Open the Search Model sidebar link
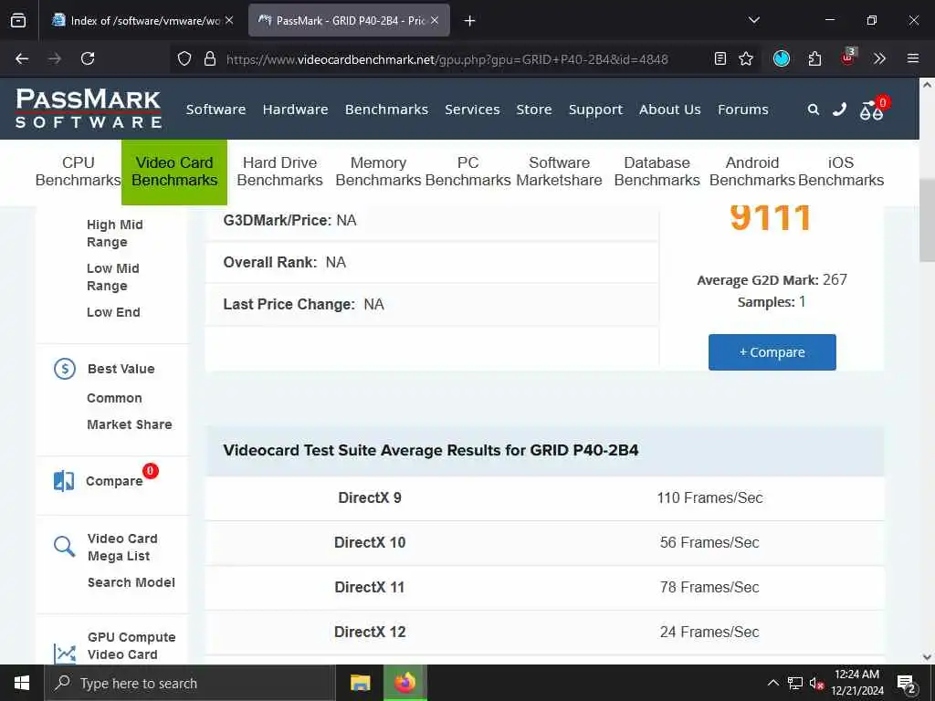 [131, 582]
